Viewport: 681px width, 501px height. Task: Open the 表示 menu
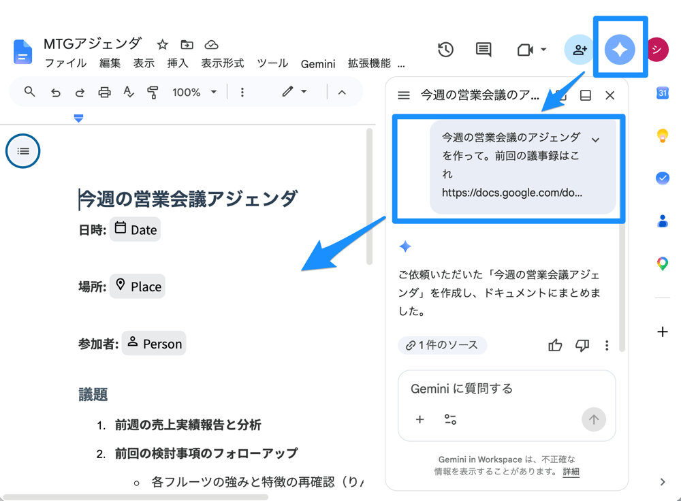pyautogui.click(x=144, y=63)
